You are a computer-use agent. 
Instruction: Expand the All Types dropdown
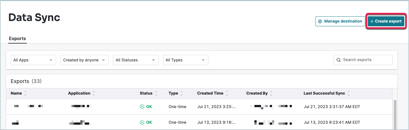[x=185, y=60]
